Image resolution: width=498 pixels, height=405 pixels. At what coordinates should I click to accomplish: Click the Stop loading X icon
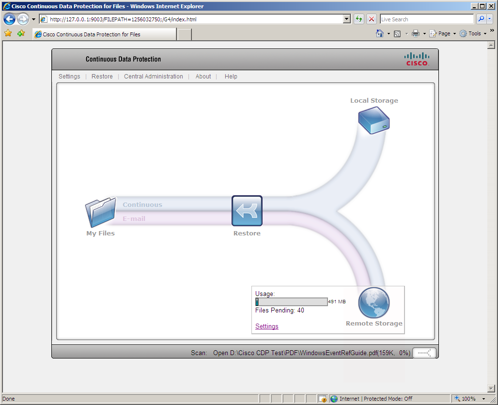coord(371,19)
